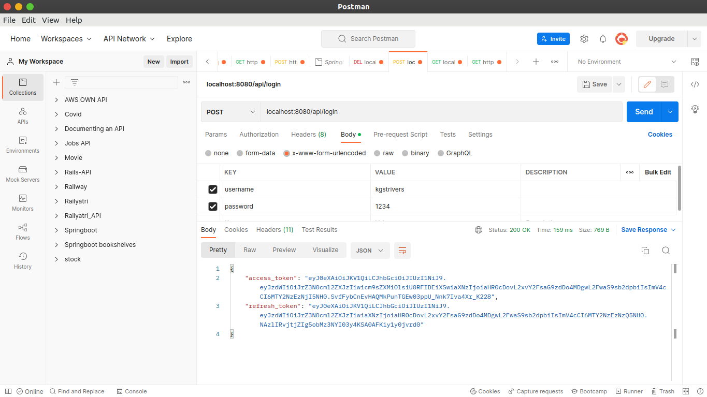Open tab options three-dot menu
Image resolution: width=707 pixels, height=397 pixels.
point(555,62)
